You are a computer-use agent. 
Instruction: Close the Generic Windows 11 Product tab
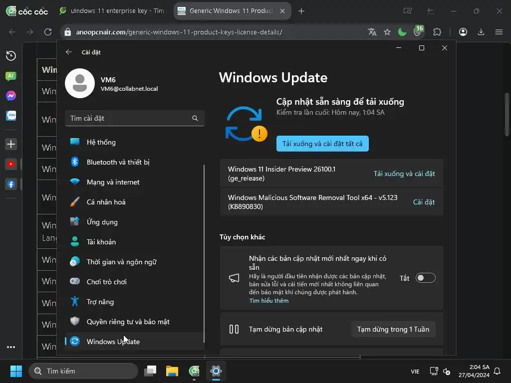pyautogui.click(x=282, y=11)
